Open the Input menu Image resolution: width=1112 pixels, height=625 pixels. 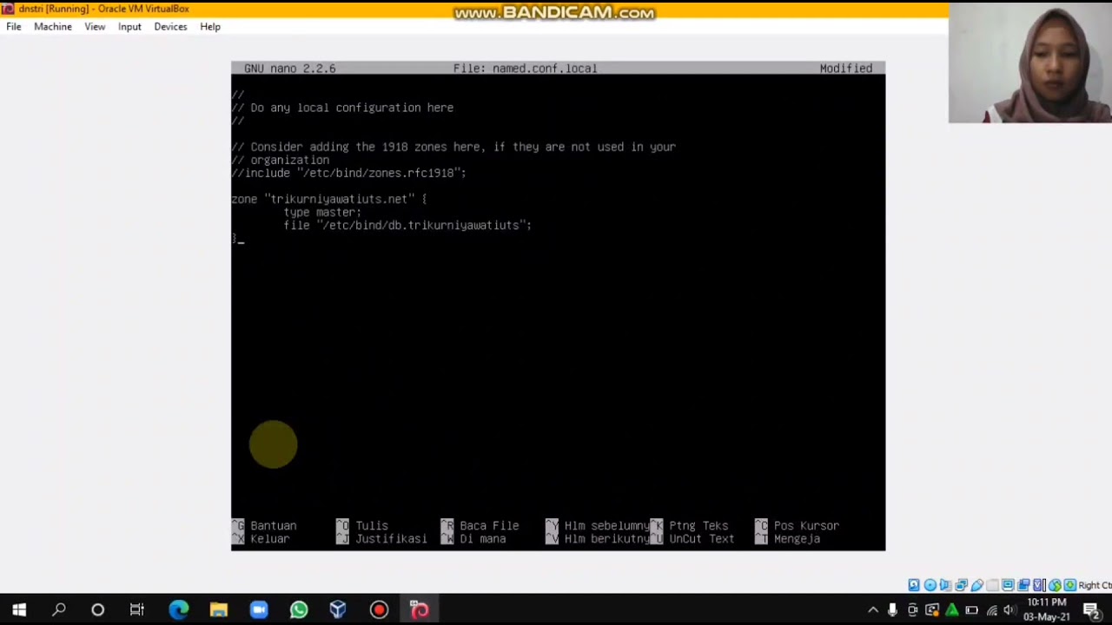pyautogui.click(x=129, y=27)
